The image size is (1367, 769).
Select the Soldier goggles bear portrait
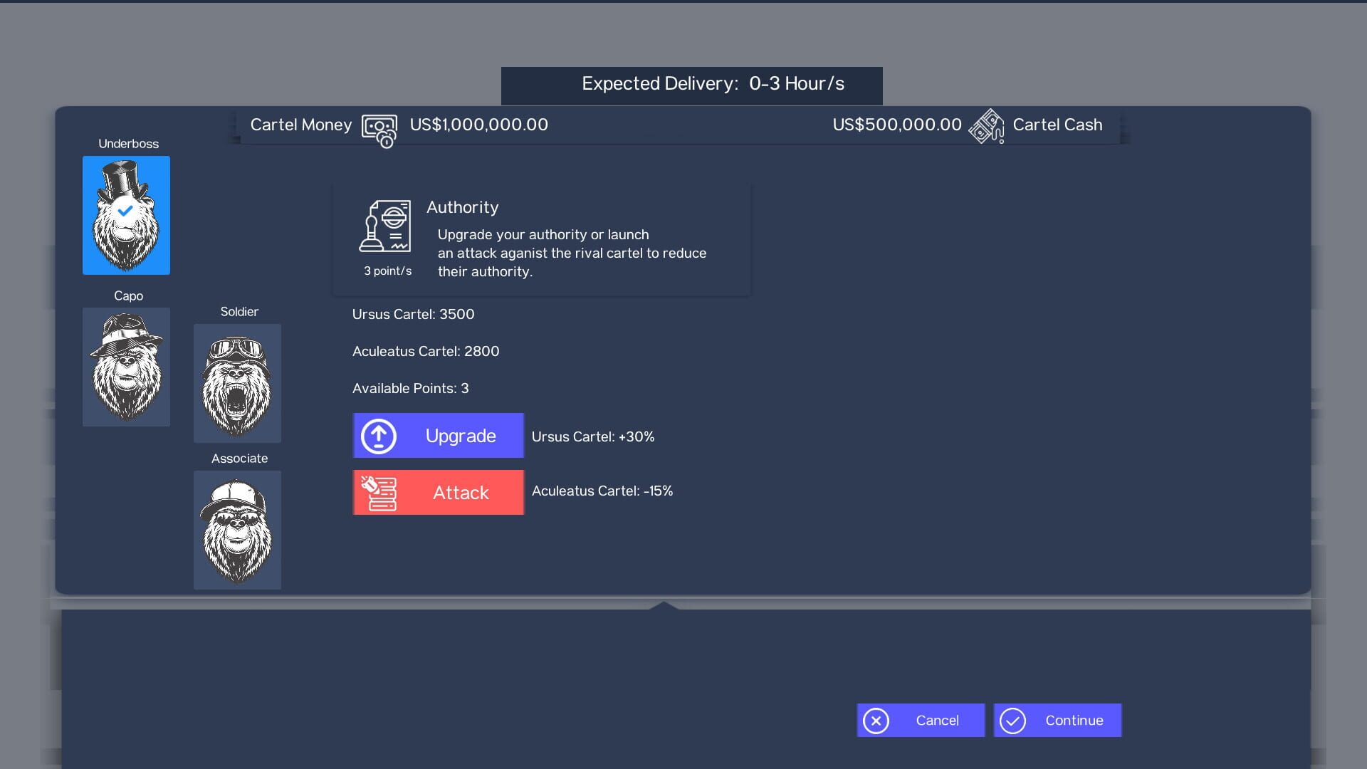[237, 383]
